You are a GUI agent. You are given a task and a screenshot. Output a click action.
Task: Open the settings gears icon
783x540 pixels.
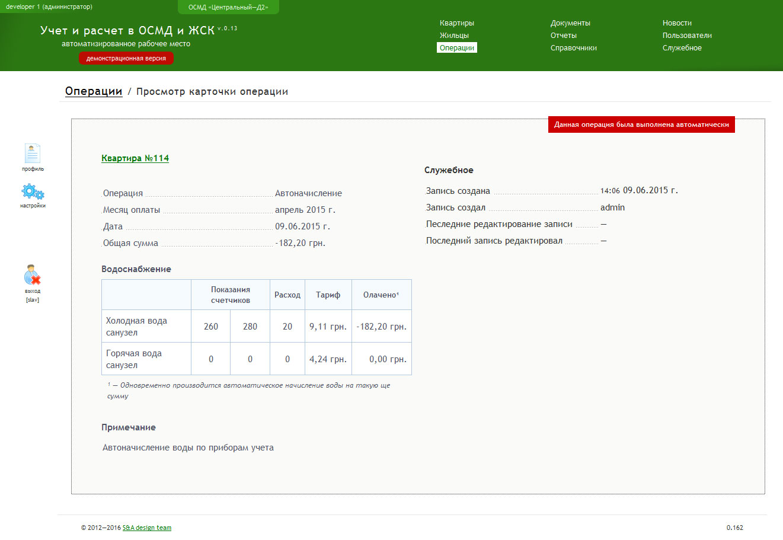pos(33,192)
